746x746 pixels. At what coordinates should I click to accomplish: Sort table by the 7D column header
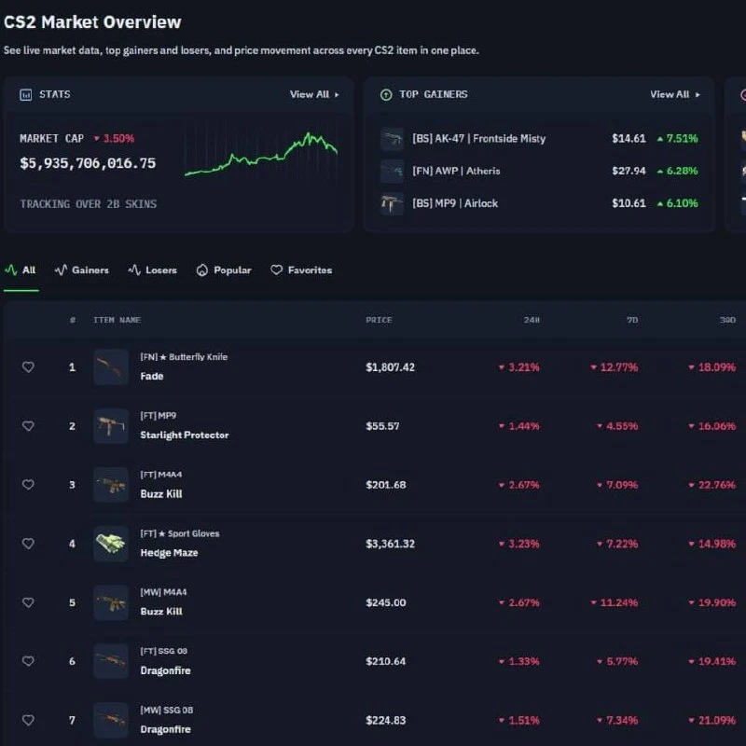tap(632, 320)
